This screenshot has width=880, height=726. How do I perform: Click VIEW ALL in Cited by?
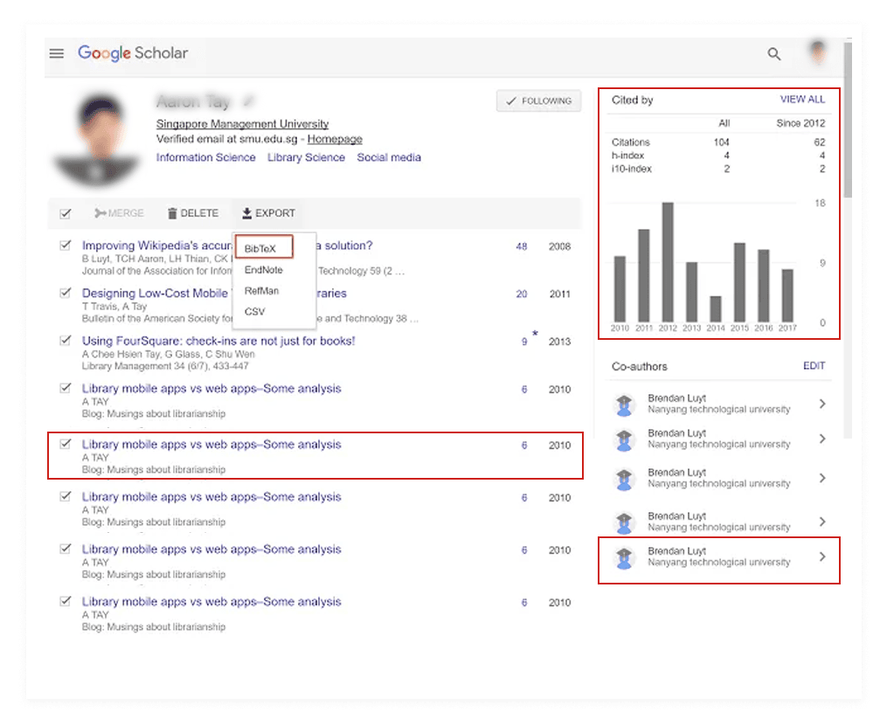802,100
